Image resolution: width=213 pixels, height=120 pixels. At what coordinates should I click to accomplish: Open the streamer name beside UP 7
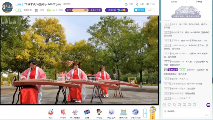tap(28, 10)
